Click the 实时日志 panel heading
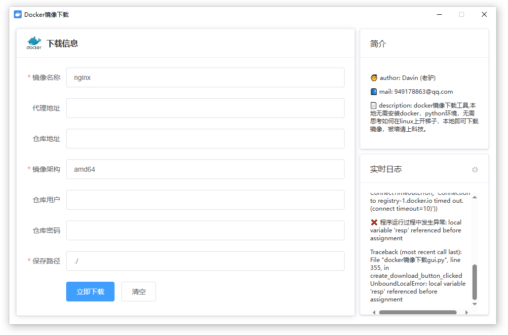 pos(386,169)
